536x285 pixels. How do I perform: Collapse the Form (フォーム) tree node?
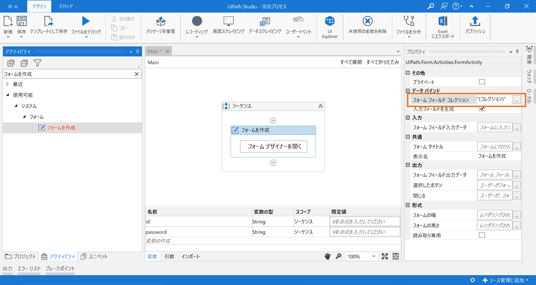[24, 117]
